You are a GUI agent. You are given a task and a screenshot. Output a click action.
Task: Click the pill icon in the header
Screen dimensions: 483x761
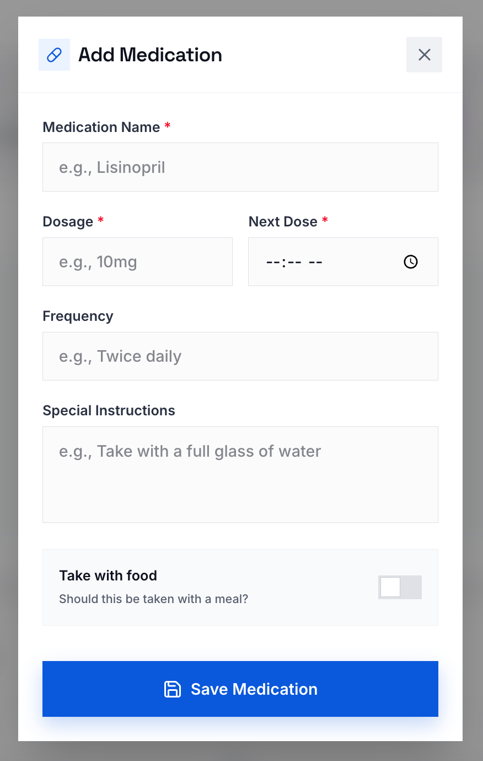[54, 55]
